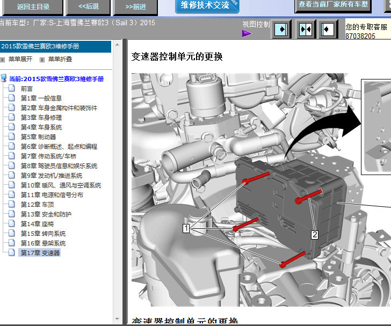Click page icon beside 第16章 悬架系统
The image size is (391, 326).
click(12, 243)
